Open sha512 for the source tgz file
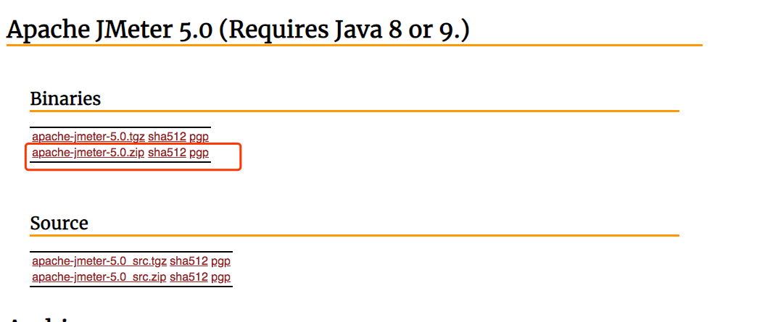The width and height of the screenshot is (778, 322). (189, 261)
